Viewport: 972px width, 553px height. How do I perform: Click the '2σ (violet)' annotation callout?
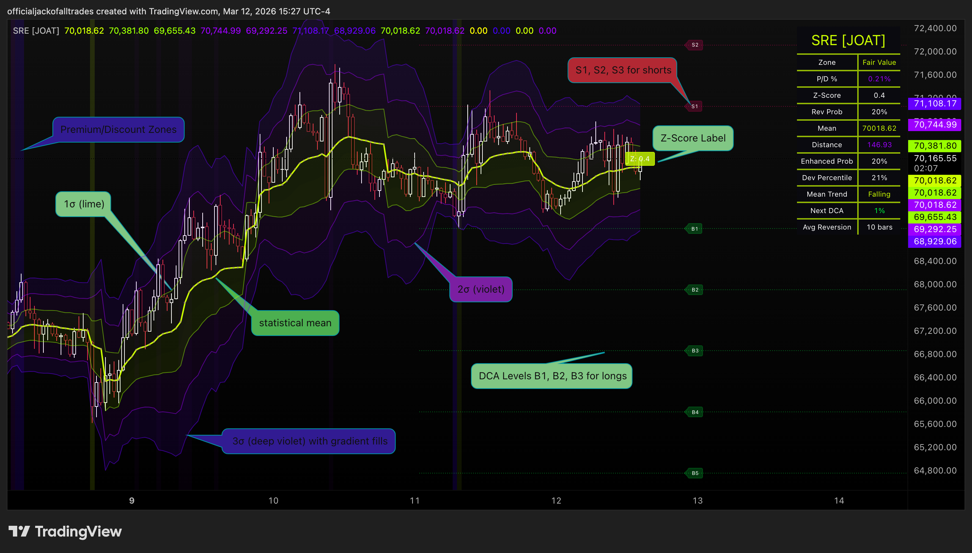481,289
